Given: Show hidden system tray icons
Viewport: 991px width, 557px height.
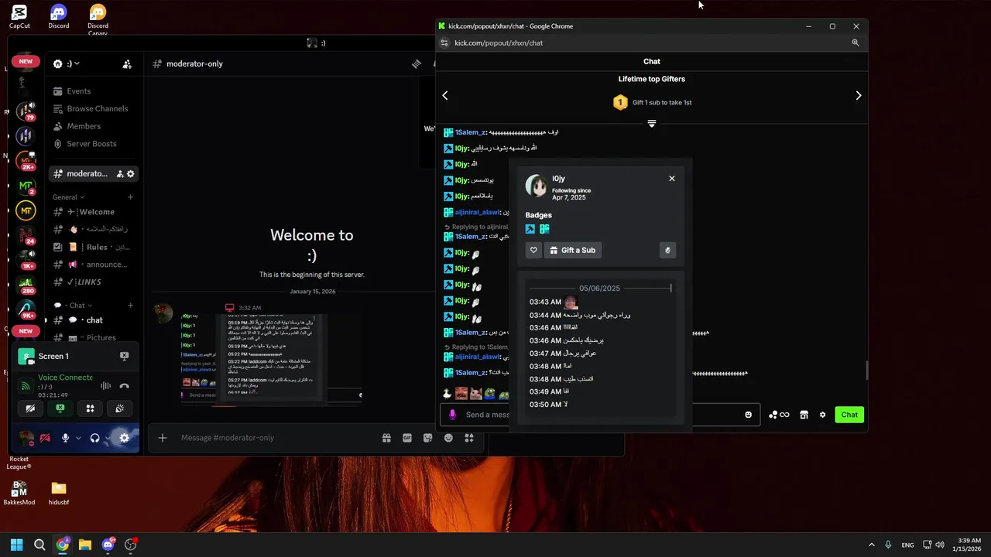Looking at the screenshot, I should 872,545.
